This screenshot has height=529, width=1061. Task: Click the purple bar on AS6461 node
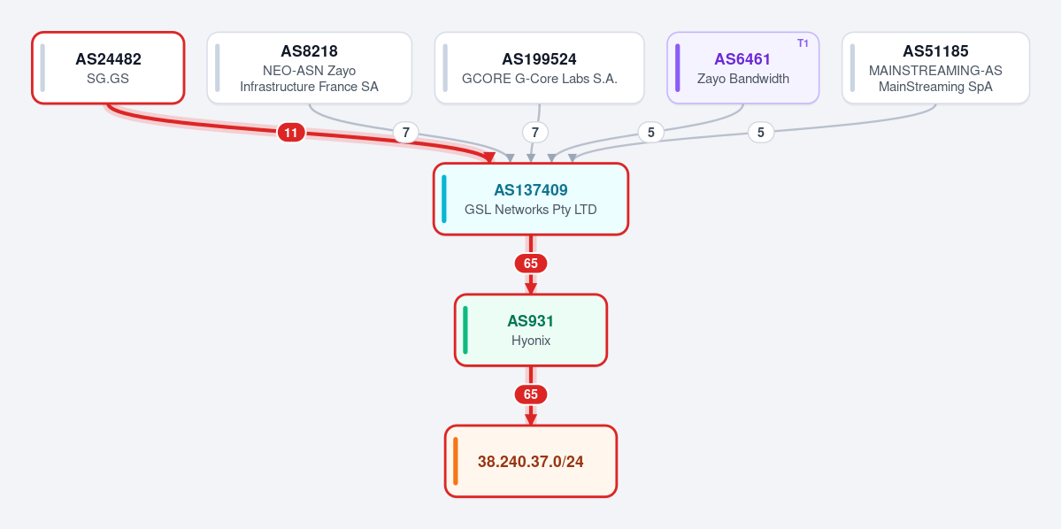pos(677,67)
